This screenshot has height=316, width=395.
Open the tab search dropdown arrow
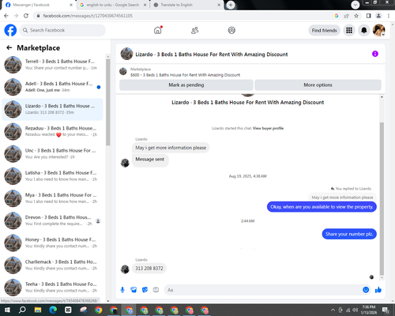355,5
